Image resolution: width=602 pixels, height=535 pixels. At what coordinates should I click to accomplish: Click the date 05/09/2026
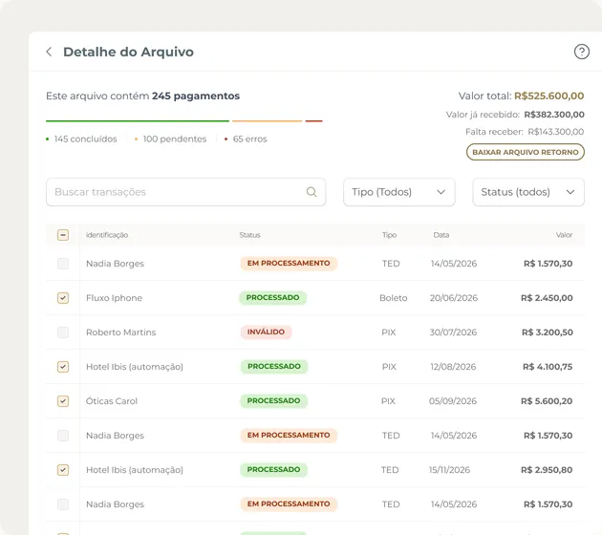tap(453, 401)
